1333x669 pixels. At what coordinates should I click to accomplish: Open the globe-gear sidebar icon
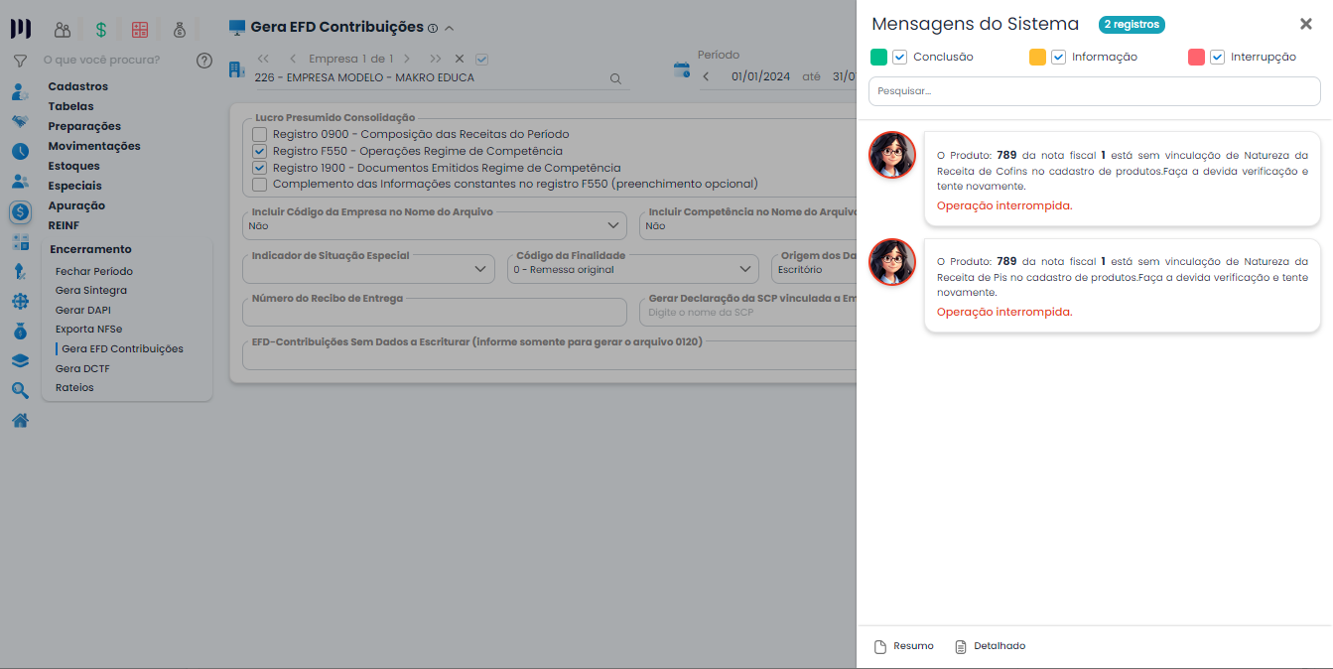tap(20, 302)
